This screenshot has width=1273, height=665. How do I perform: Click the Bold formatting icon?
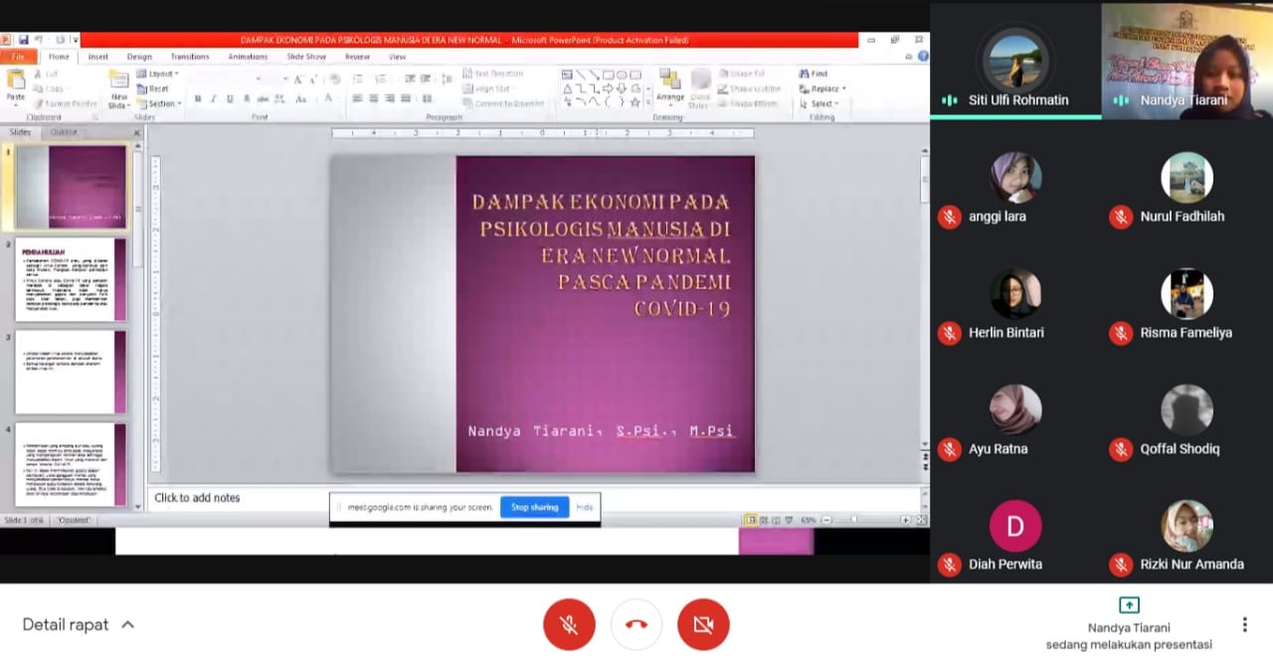(198, 98)
